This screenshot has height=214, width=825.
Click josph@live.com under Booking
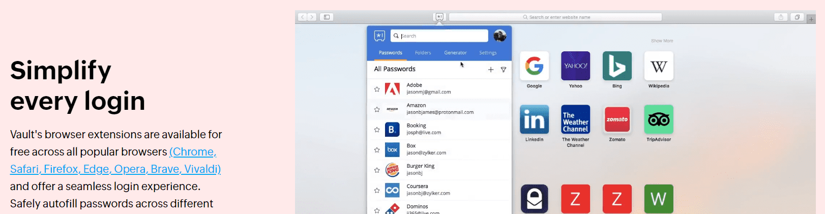point(424,133)
